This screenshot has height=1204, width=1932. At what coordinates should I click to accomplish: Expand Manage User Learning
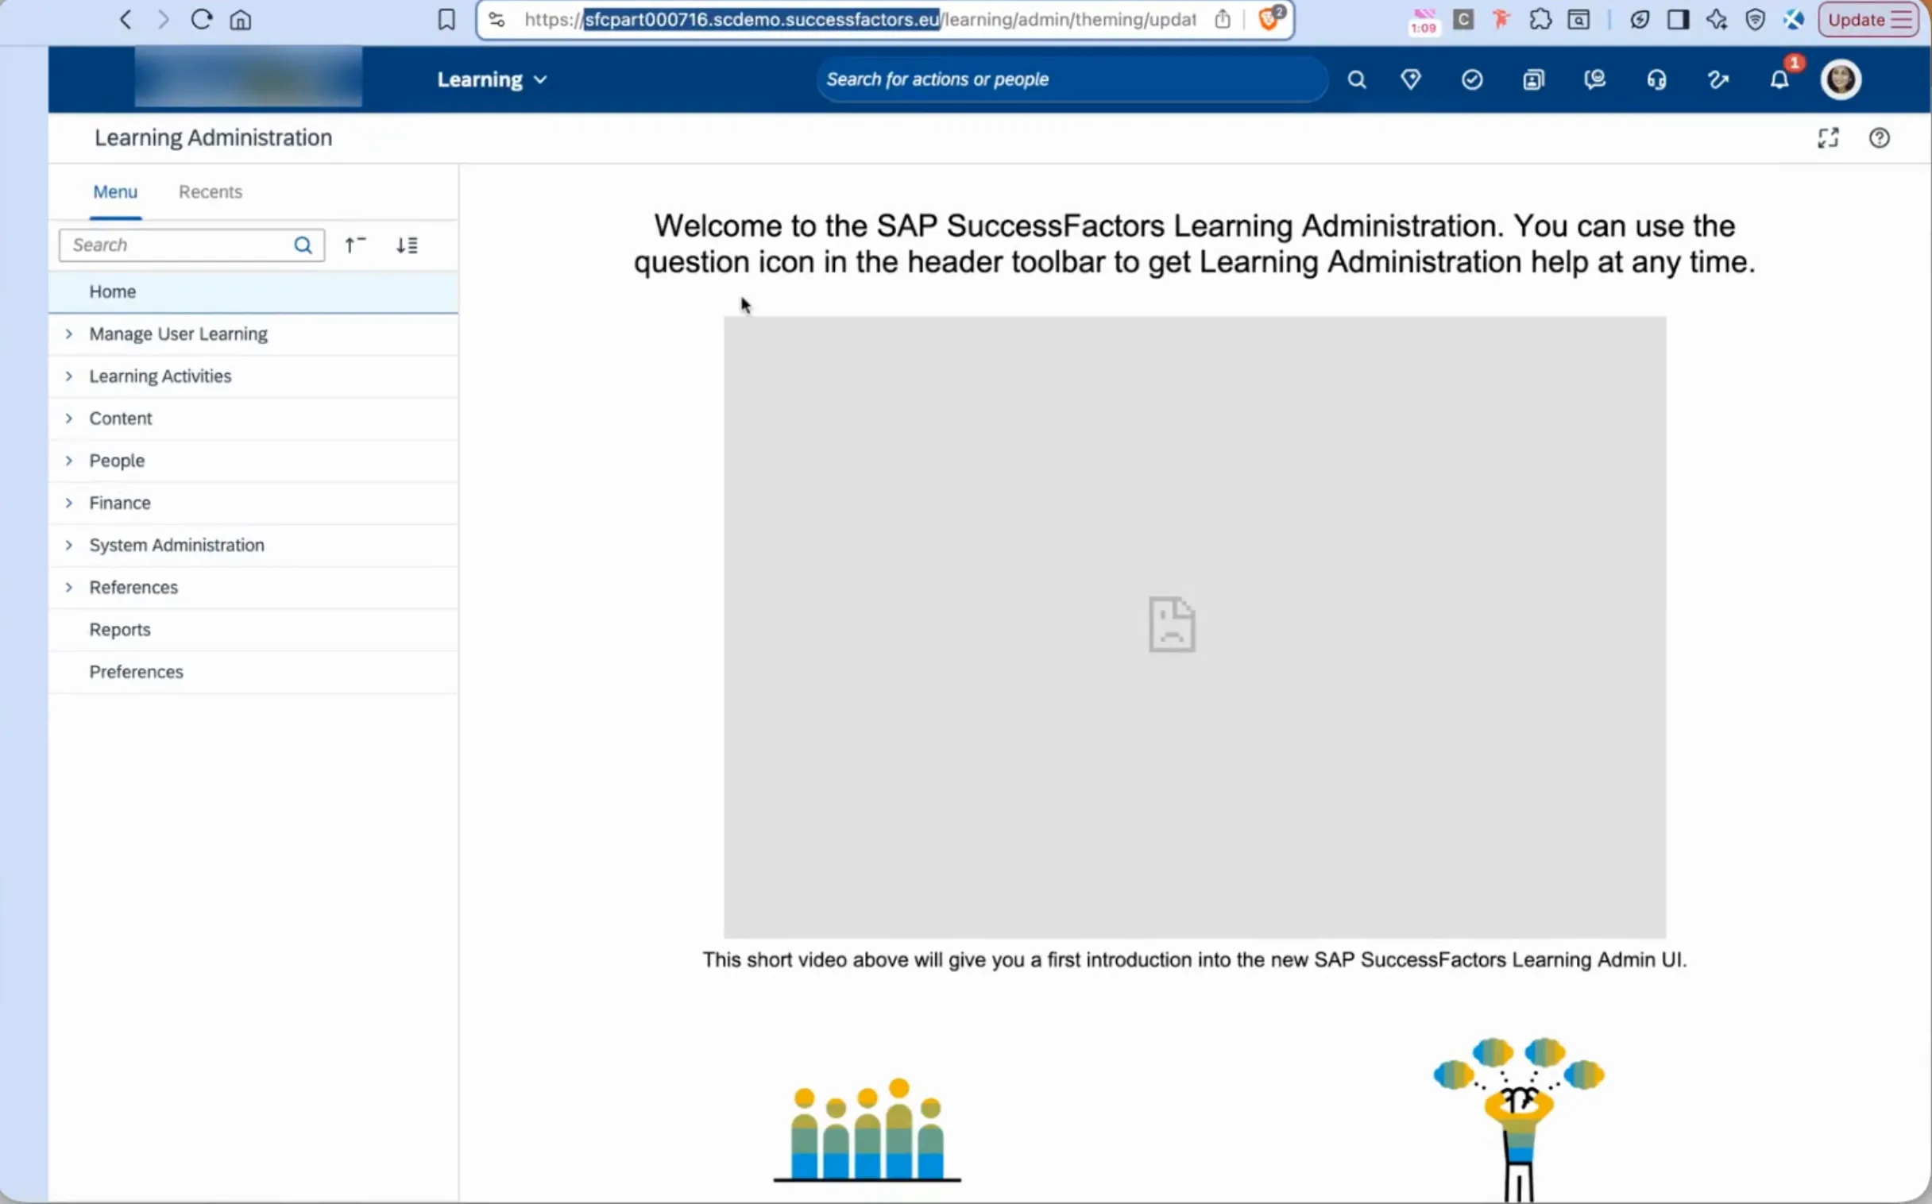coord(69,334)
